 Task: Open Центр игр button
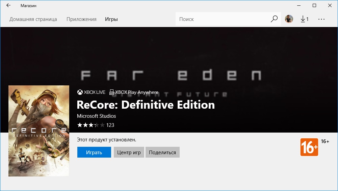pos(129,152)
